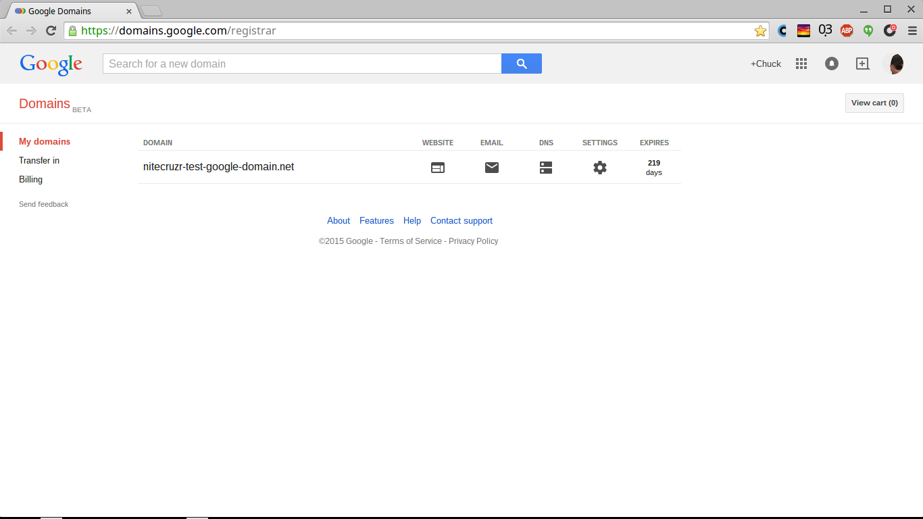This screenshot has width=923, height=519.
Task: Open Privacy Policy link
Action: [x=473, y=241]
